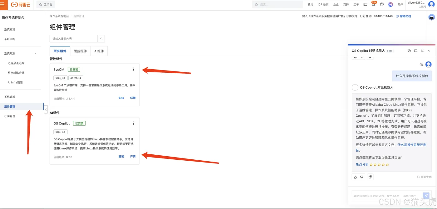
Task: Click 安装 on the SysOM card
Action: coord(121,98)
